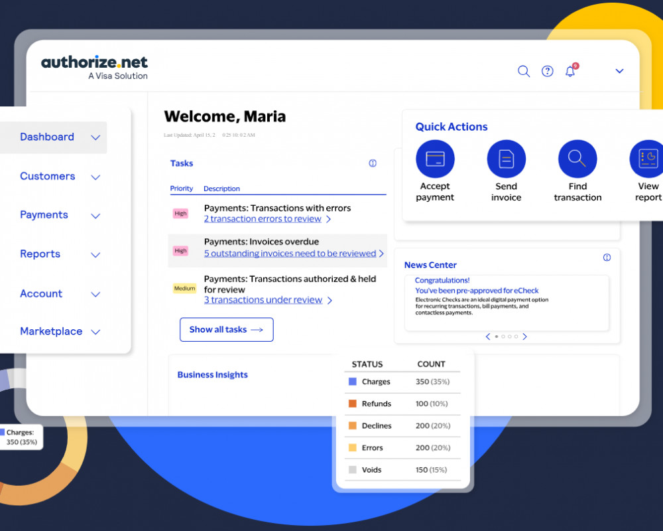
Task: Expand the Account chevron
Action: (x=95, y=294)
